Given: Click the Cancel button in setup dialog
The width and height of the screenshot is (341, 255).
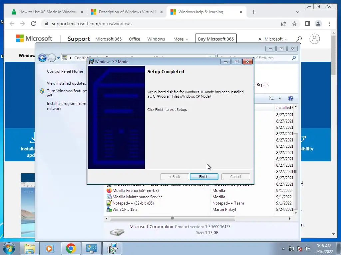Looking at the screenshot, I should click(235, 177).
